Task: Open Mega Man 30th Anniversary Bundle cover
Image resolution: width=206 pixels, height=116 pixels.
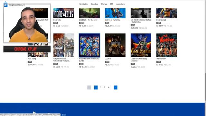Action: click(x=89, y=45)
